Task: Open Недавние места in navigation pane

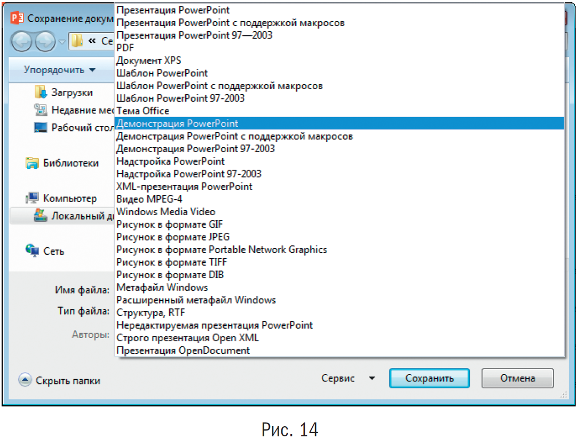Action: (80, 110)
